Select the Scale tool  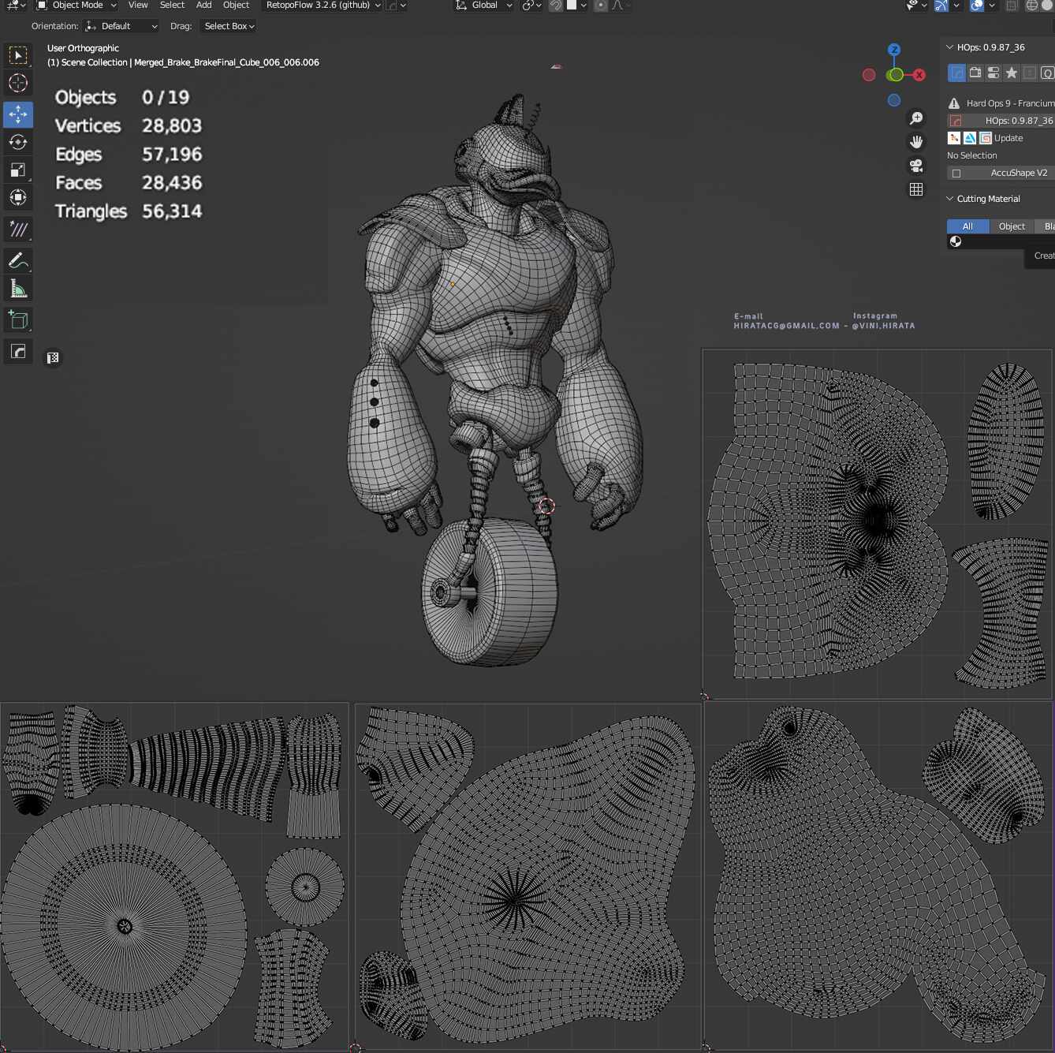(x=18, y=170)
